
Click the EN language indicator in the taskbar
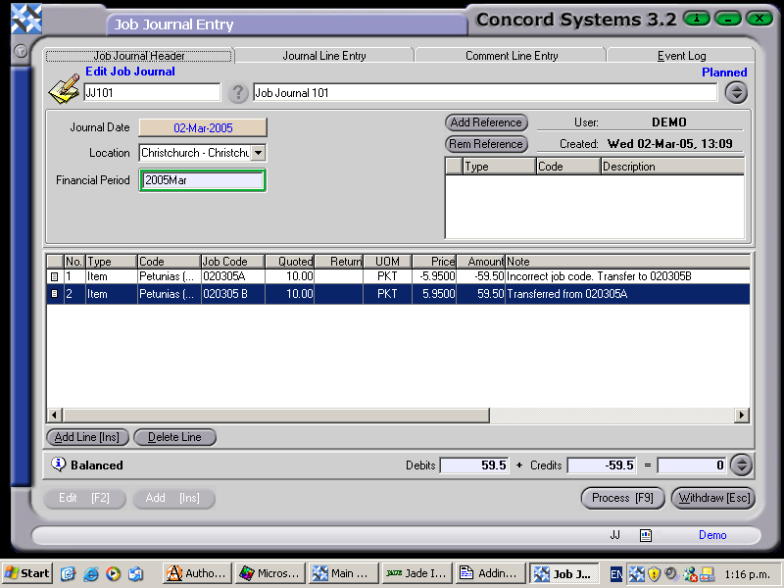[x=617, y=573]
